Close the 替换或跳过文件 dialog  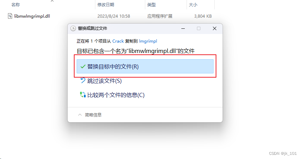tap(215, 28)
